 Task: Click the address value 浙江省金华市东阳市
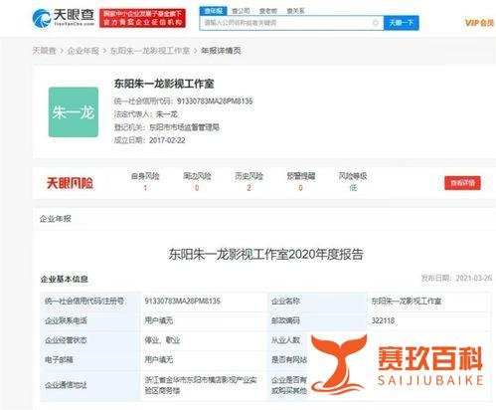click(x=201, y=385)
